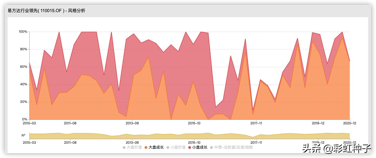Viewport: 376px width, 158px height.
Task: Click the 40% label on the y-axis
Action: tap(24, 84)
